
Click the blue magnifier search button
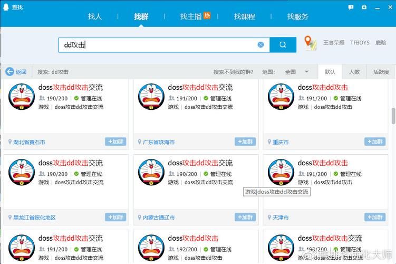click(x=283, y=45)
